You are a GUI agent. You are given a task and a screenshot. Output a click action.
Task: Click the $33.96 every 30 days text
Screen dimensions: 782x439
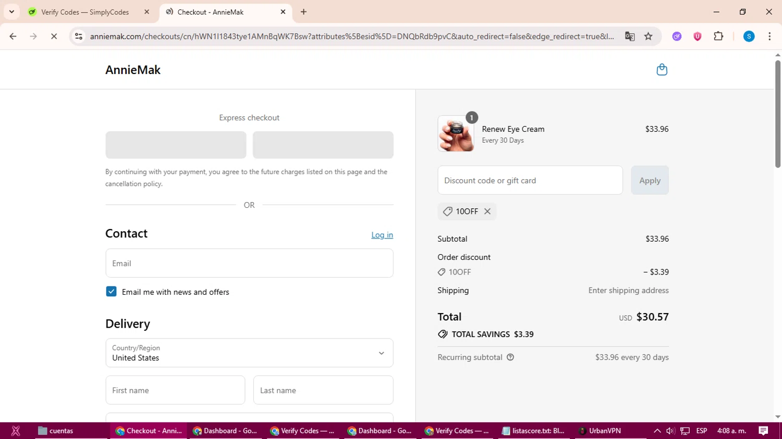pos(632,357)
